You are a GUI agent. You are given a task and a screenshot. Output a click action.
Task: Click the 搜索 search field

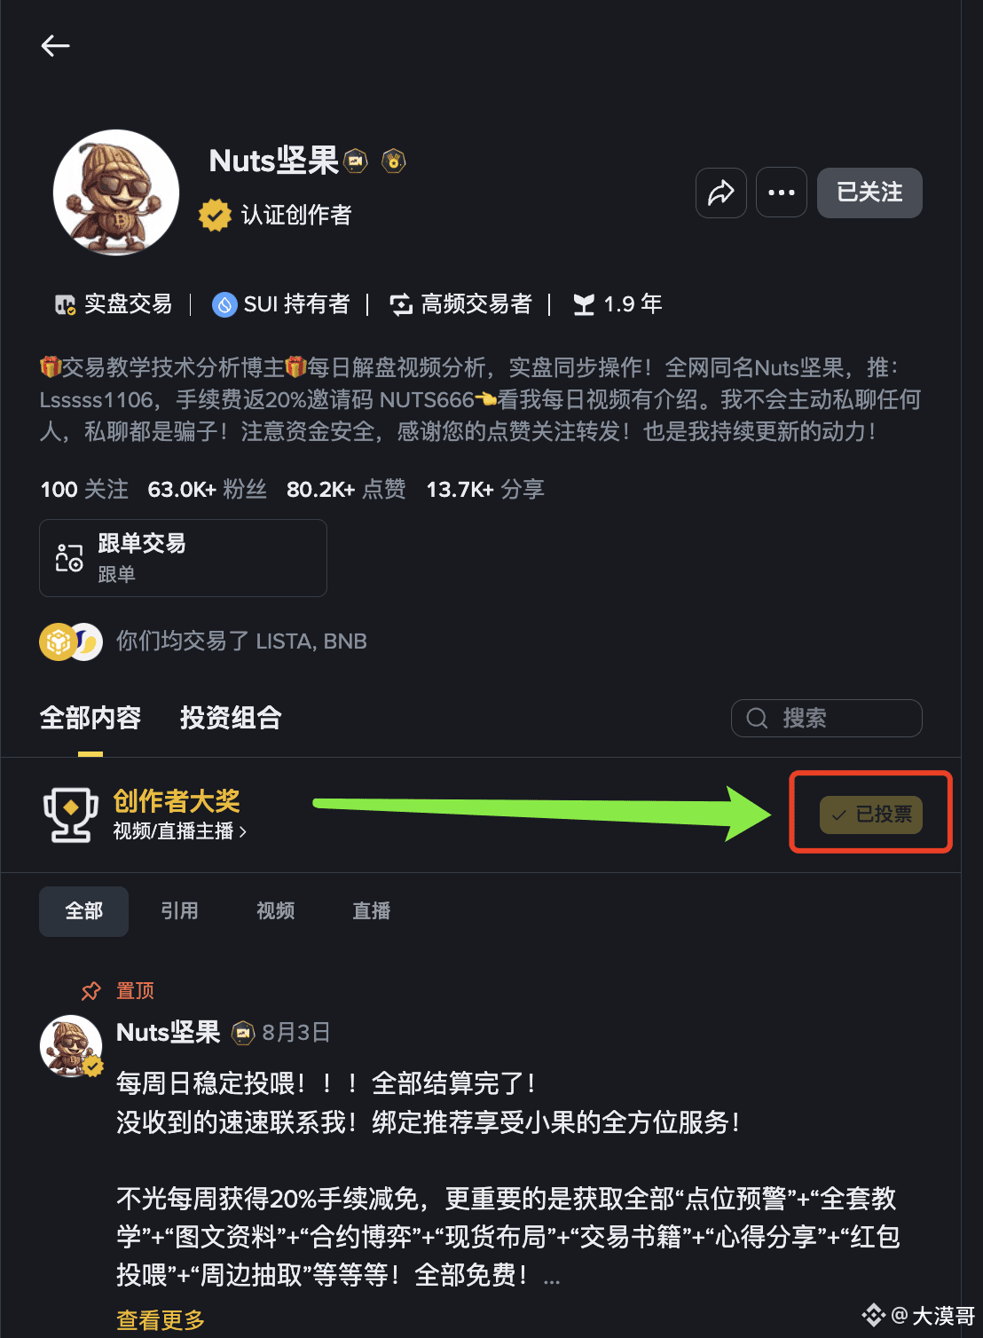826,718
